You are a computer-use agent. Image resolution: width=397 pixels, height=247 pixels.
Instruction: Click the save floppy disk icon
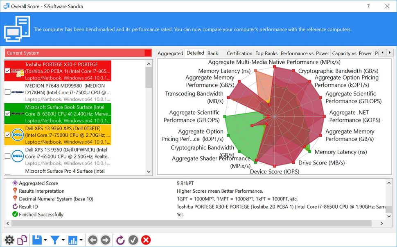[37, 240]
